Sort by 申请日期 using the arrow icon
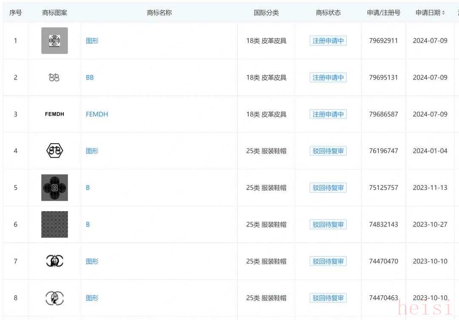 tap(443, 13)
